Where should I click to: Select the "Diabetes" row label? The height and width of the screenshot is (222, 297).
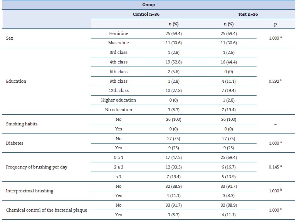pyautogui.click(x=15, y=143)
